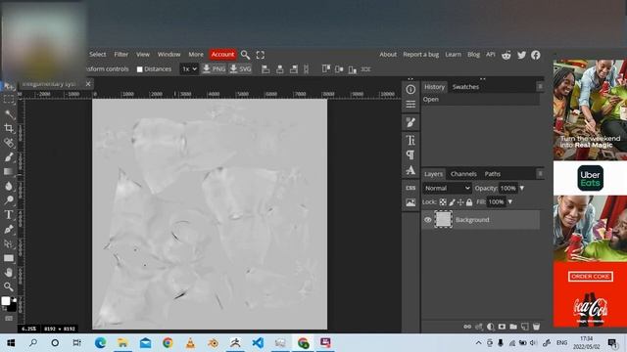The height and width of the screenshot is (352, 627).
Task: Open the image preview panel icon
Action: (410, 202)
